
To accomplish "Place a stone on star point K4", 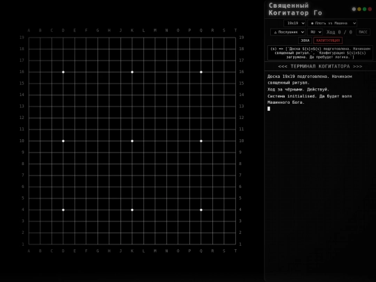I will 132,210.
